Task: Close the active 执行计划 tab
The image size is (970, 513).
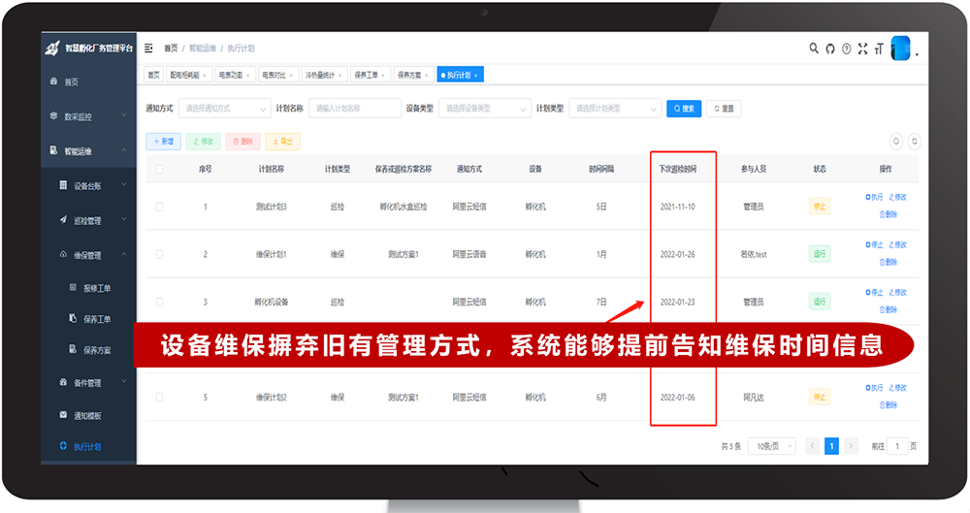Action: (x=475, y=76)
